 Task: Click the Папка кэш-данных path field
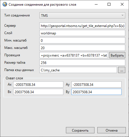[x=78, y=70]
